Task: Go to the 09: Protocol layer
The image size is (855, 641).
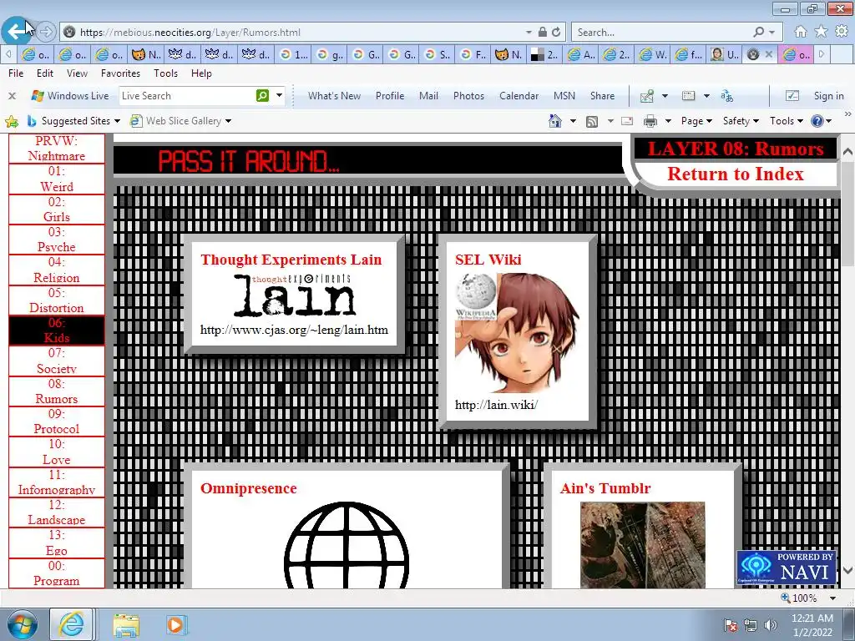Action: [x=57, y=421]
